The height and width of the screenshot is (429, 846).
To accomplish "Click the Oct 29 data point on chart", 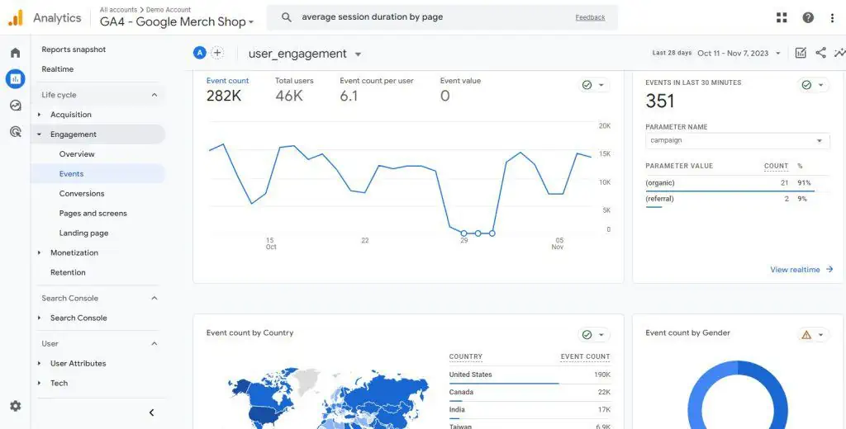I will coord(464,233).
